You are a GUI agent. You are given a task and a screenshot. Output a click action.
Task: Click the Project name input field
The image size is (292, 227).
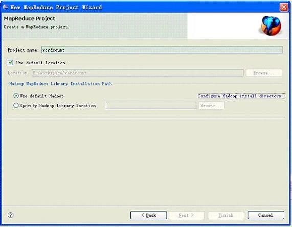(162, 50)
